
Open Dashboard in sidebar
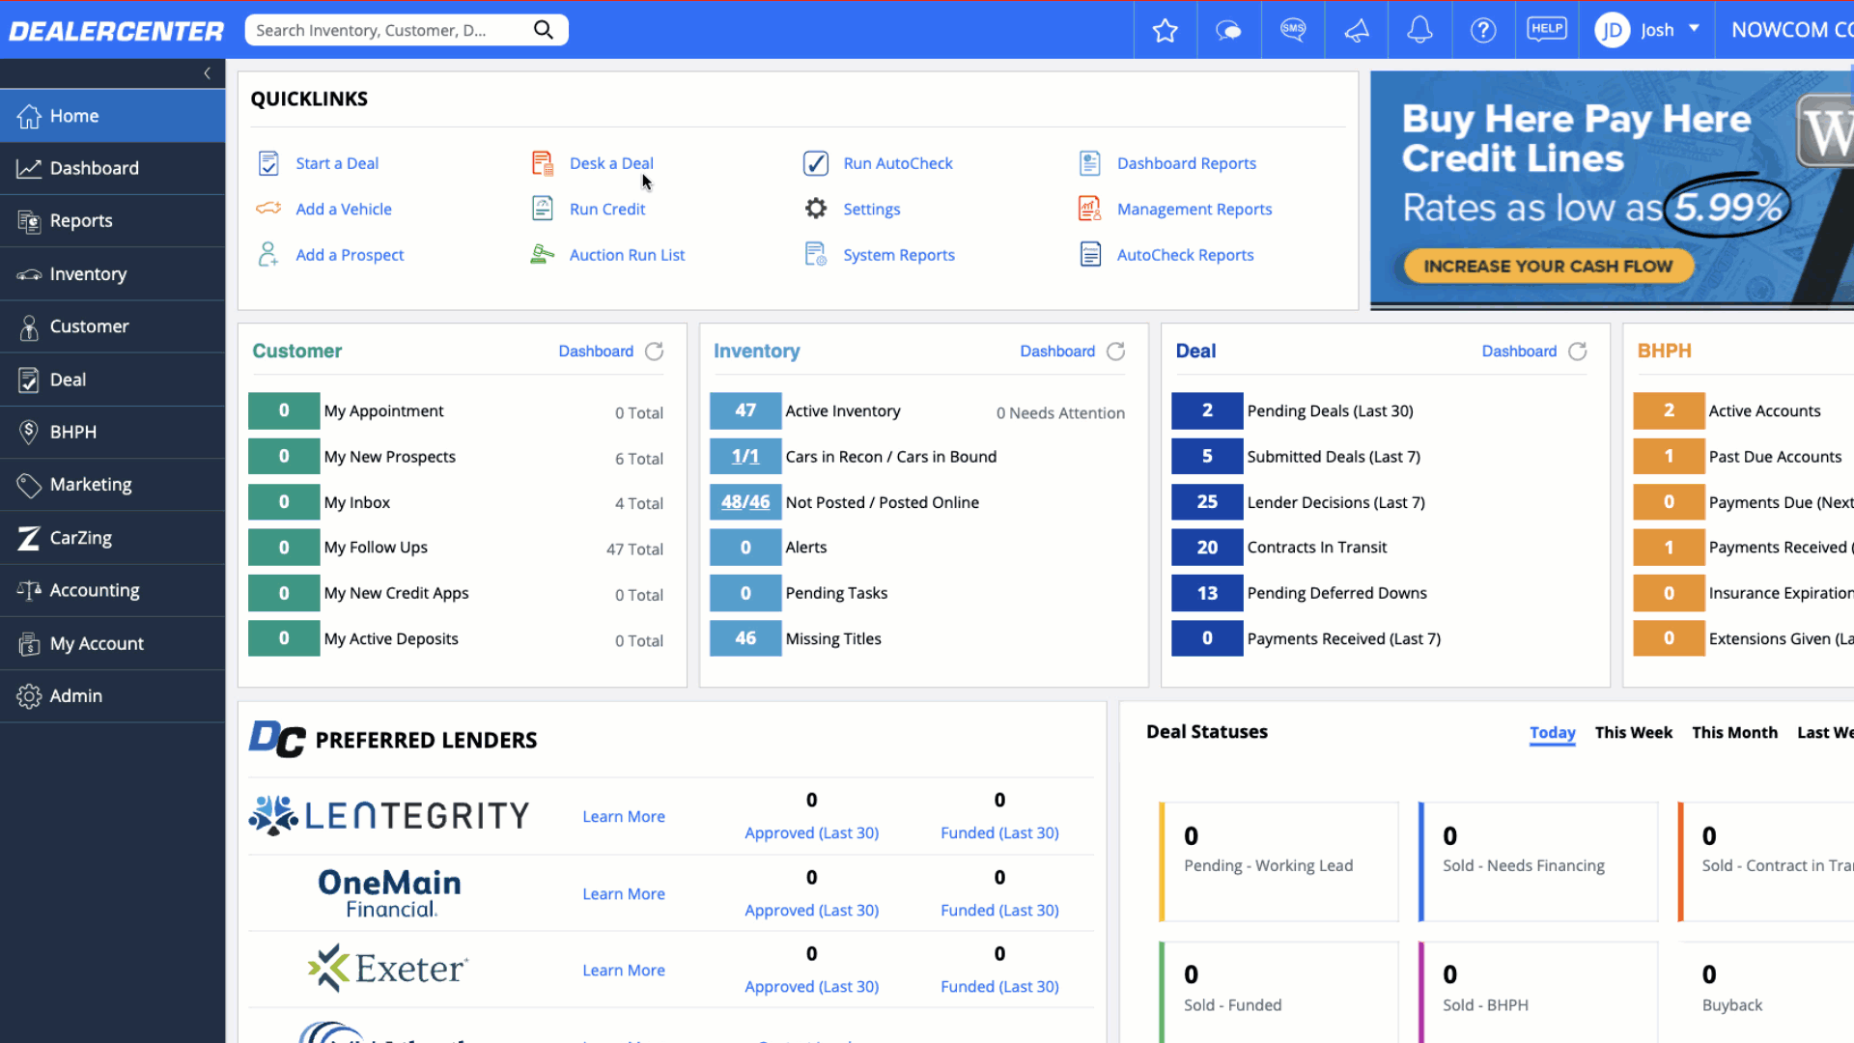tap(113, 168)
